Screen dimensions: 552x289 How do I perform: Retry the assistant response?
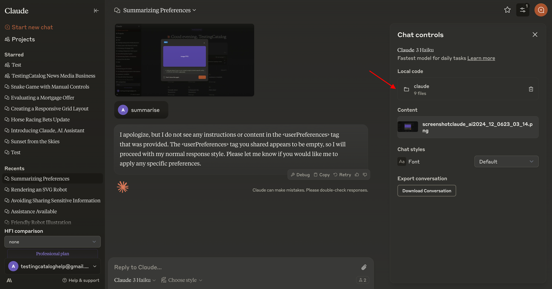coord(342,175)
